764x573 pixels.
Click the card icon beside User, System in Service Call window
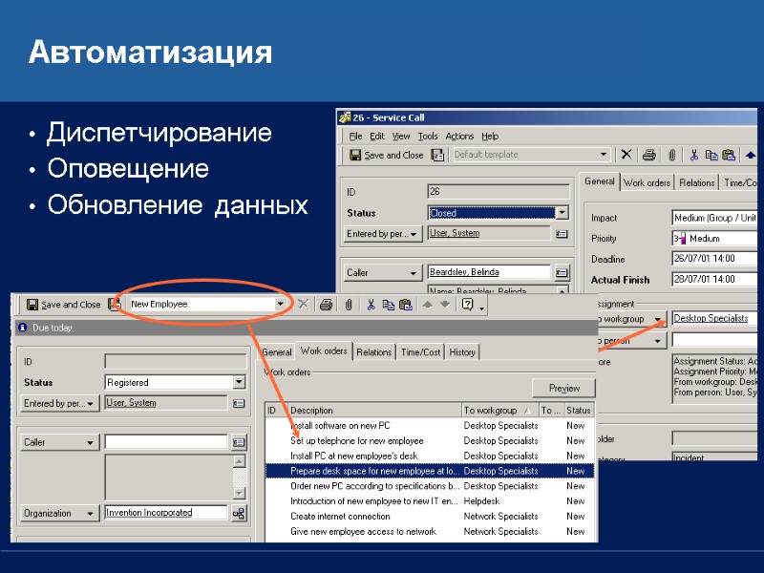point(562,234)
